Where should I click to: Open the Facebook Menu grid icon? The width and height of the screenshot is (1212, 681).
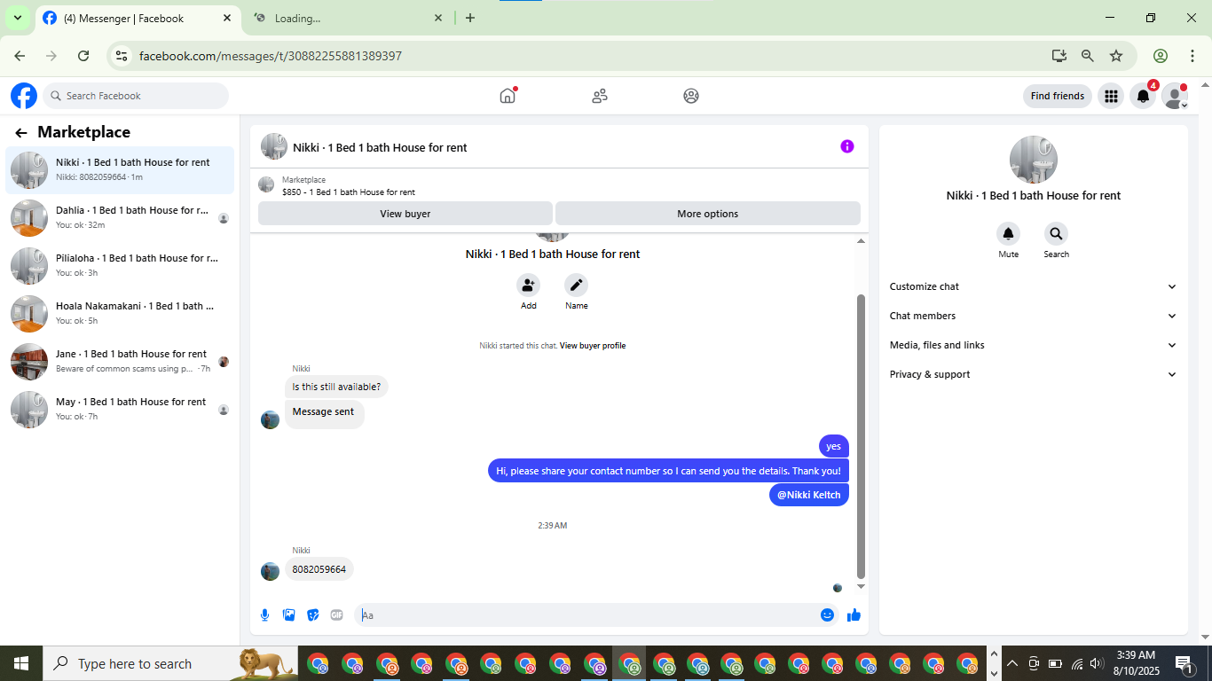1111,96
